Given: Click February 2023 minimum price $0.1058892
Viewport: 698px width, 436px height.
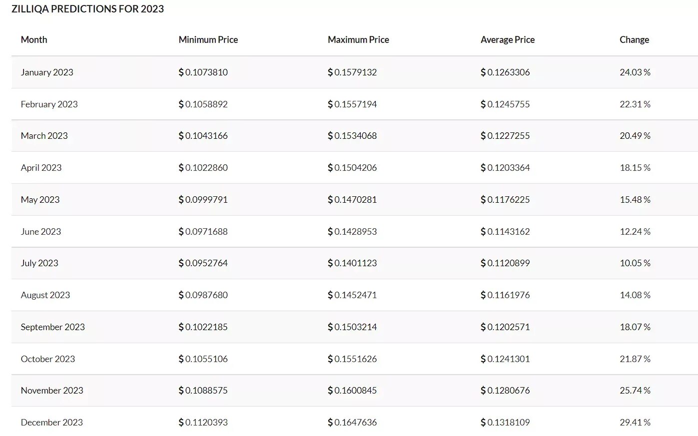Looking at the screenshot, I should click(x=203, y=104).
